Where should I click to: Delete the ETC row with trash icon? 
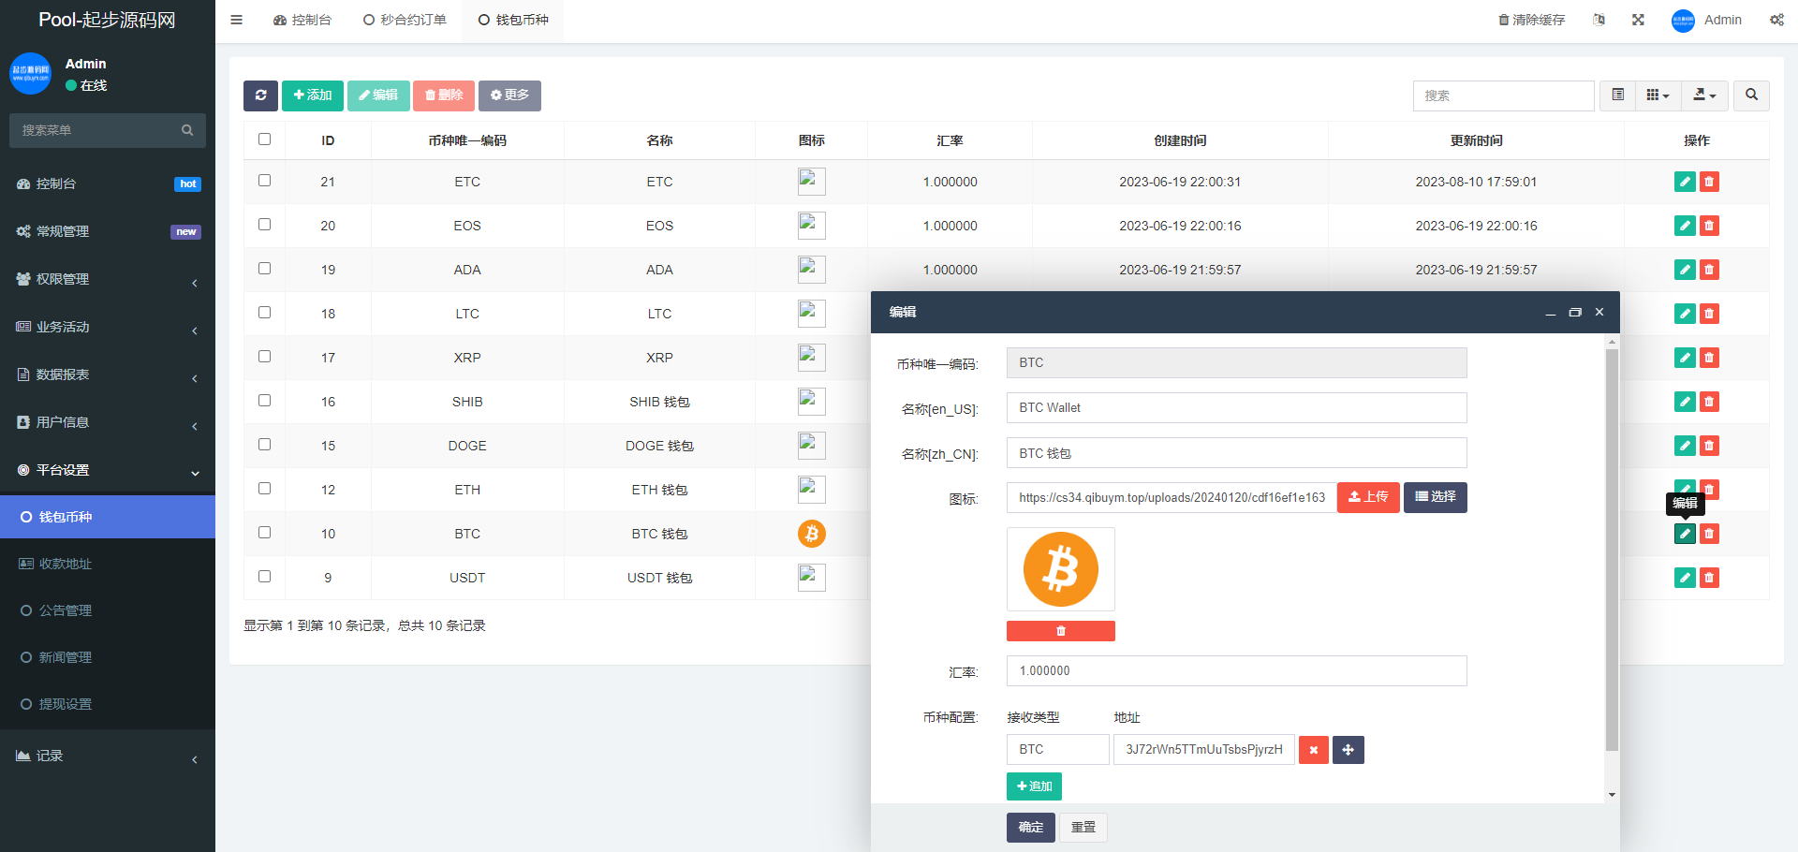pyautogui.click(x=1709, y=182)
